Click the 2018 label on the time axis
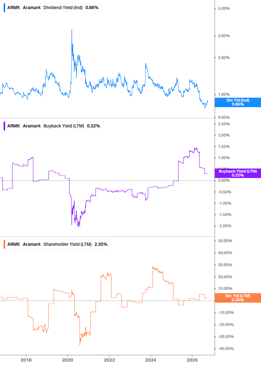Viewport: 261px width, 366px height. click(x=26, y=360)
